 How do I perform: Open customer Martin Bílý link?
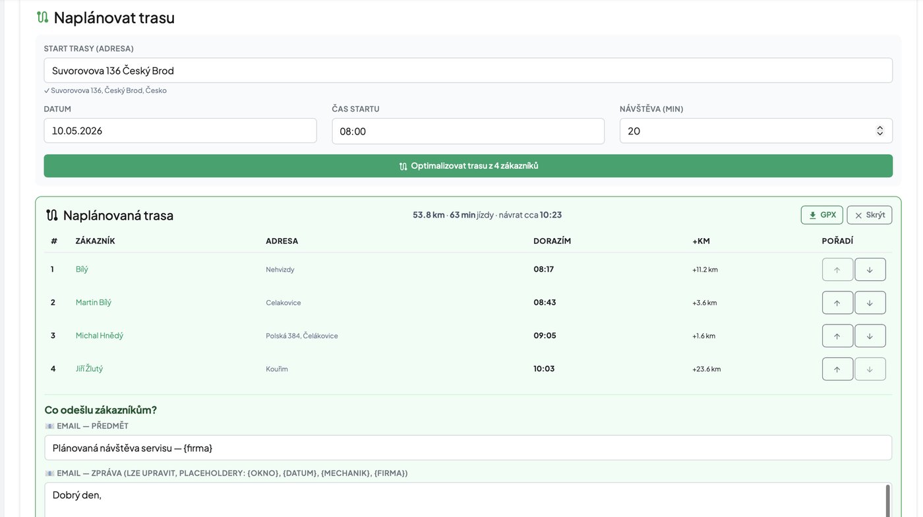coord(94,303)
